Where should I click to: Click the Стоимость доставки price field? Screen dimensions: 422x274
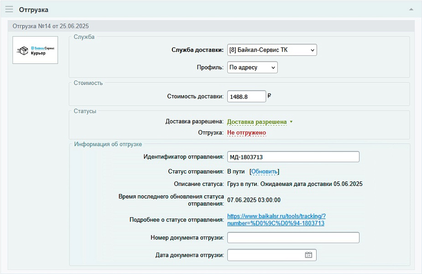tap(246, 96)
